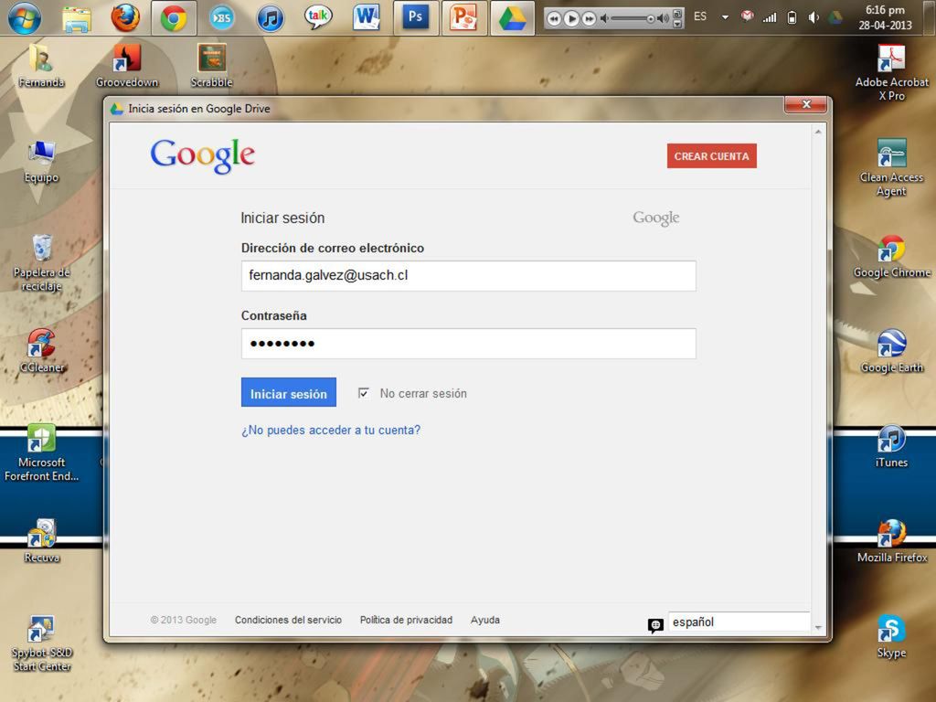The height and width of the screenshot is (702, 936).
Task: Select the iTunes desktop shortcut
Action: (892, 446)
